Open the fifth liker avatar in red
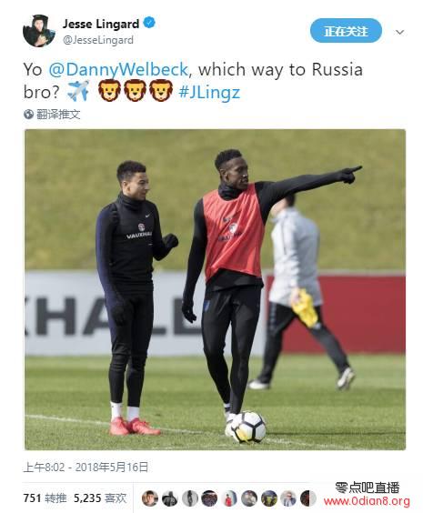 click(x=229, y=498)
